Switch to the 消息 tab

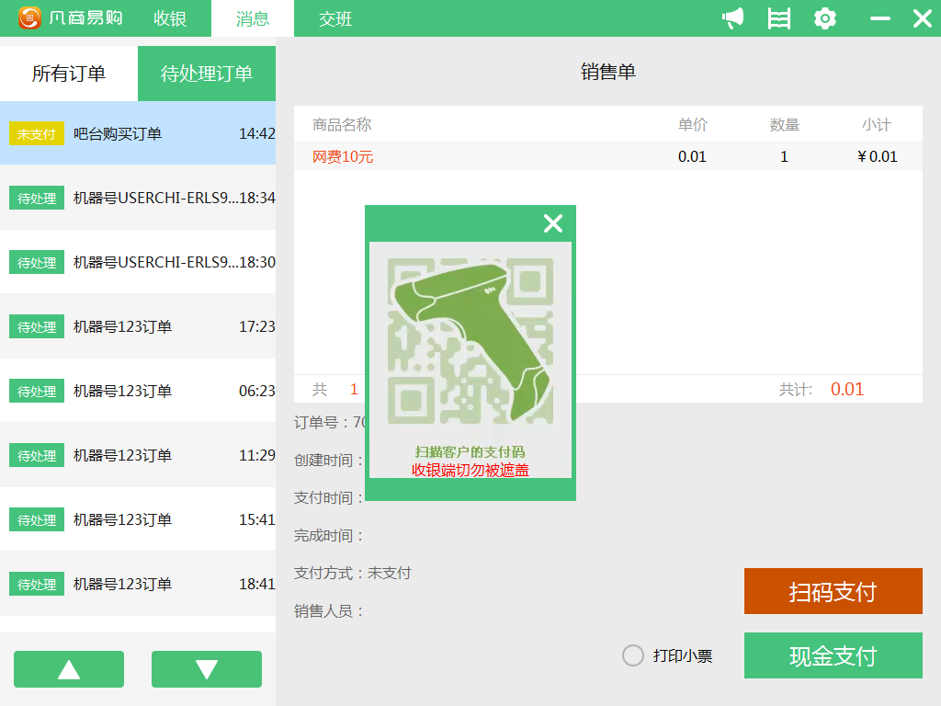coord(253,18)
